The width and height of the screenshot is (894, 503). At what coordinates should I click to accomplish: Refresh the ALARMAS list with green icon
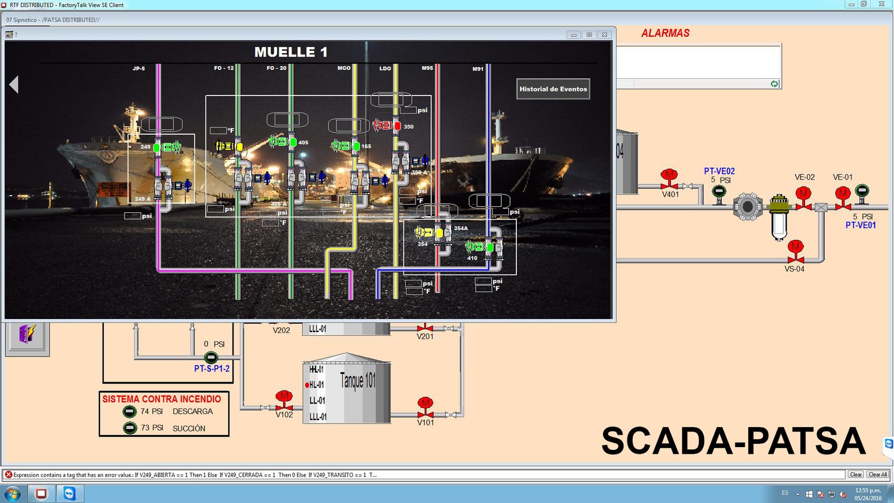click(x=774, y=84)
